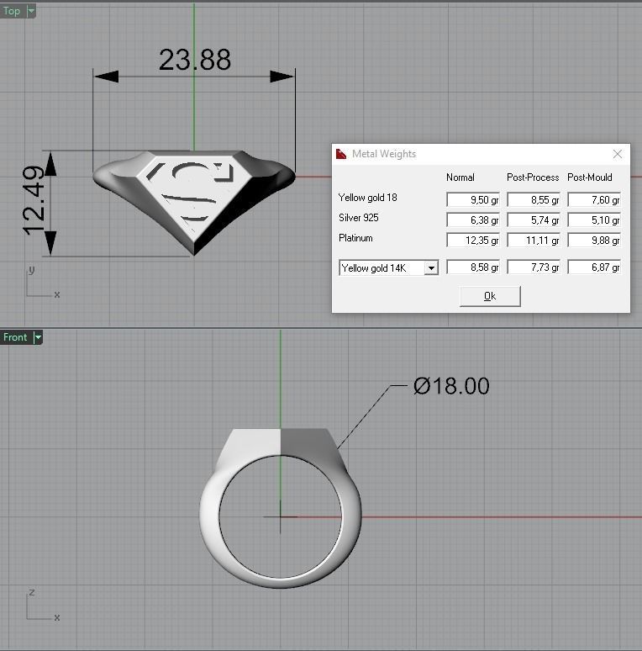Select Silver 925 Normal weight field

coord(473,220)
